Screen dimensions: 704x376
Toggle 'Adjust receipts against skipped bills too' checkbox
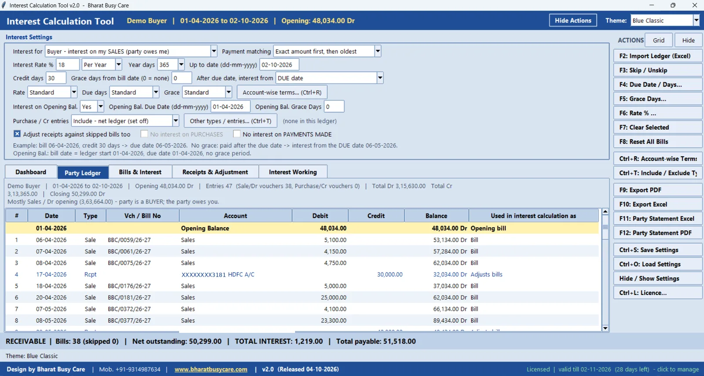pos(17,134)
